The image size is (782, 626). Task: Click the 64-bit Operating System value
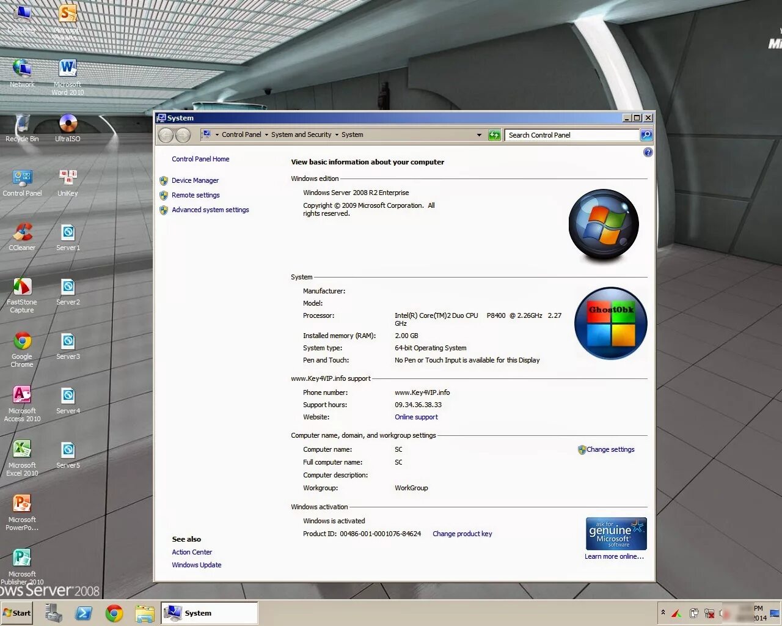pos(431,348)
